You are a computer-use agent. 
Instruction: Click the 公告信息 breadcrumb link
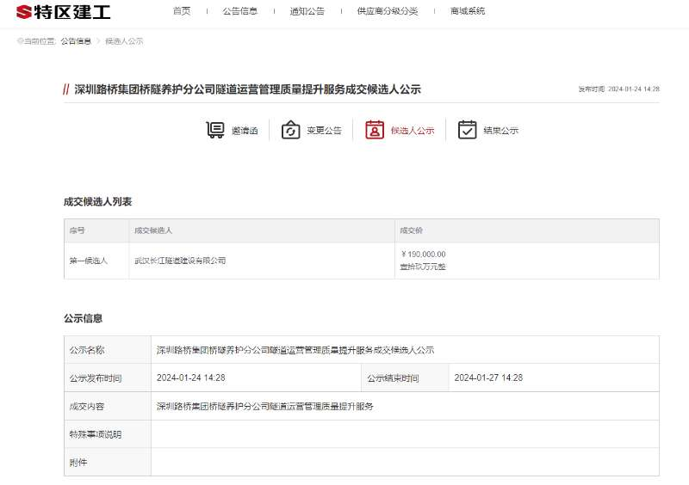76,41
